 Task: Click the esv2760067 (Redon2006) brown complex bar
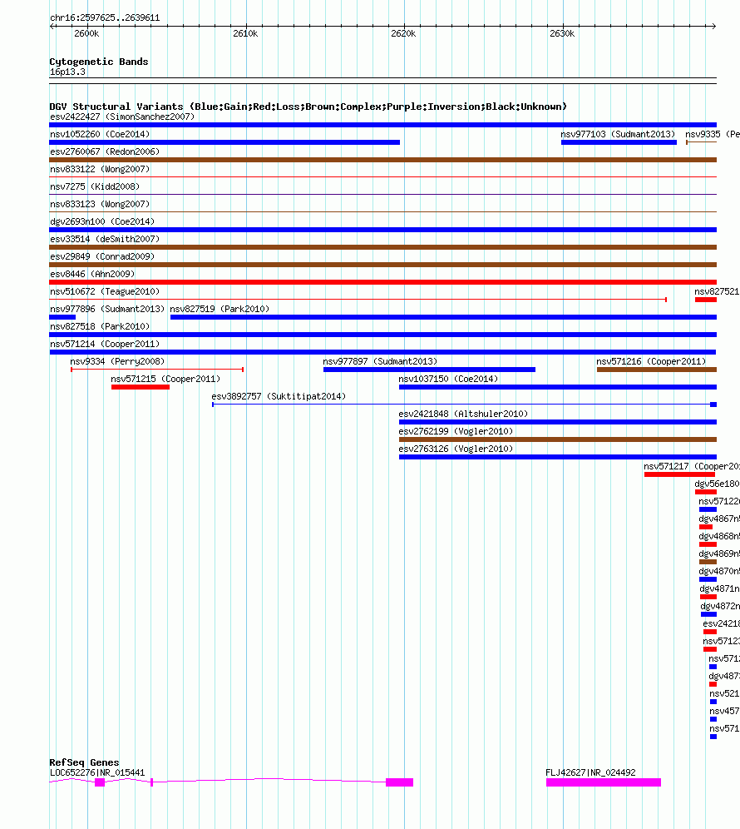383,160
